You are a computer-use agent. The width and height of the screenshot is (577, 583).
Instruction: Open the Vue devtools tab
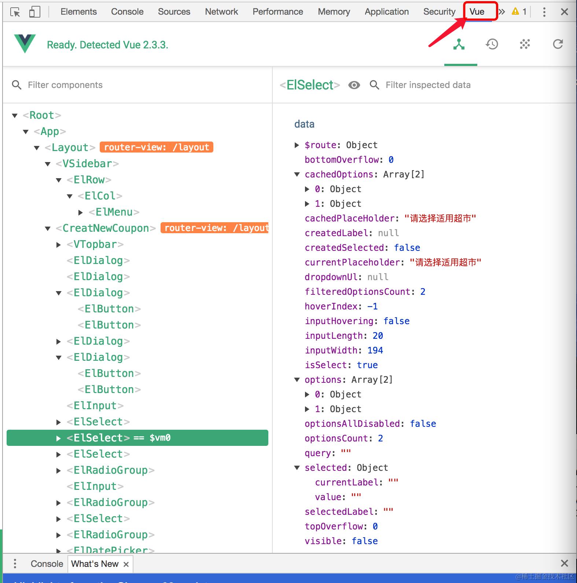pyautogui.click(x=477, y=12)
